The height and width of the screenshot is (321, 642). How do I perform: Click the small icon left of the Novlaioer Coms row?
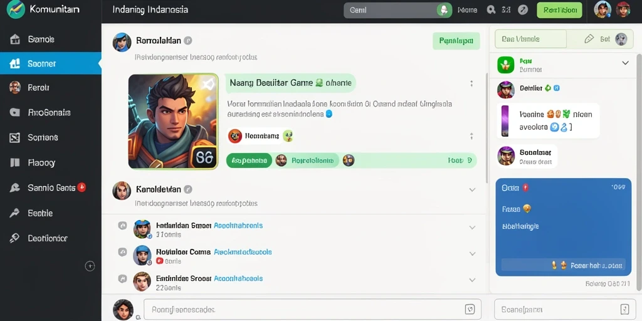pyautogui.click(x=122, y=252)
